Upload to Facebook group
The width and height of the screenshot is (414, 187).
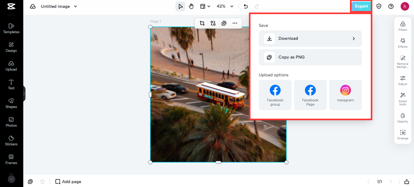(275, 95)
